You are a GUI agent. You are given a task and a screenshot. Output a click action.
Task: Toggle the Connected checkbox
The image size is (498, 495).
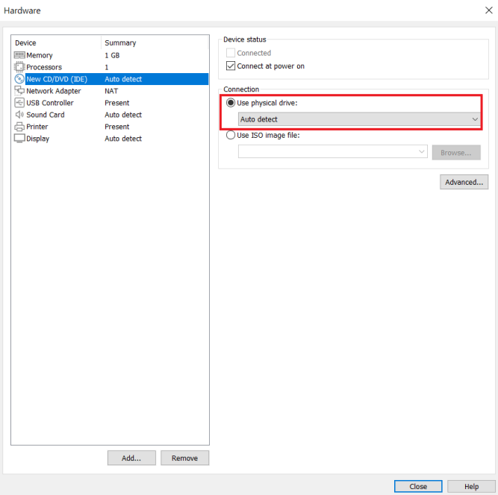pos(231,53)
